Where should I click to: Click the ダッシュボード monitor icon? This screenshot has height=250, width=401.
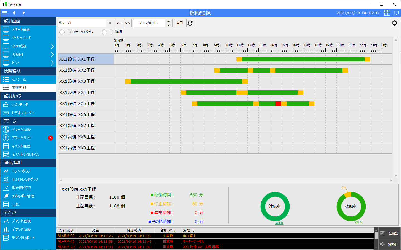click(x=6, y=38)
